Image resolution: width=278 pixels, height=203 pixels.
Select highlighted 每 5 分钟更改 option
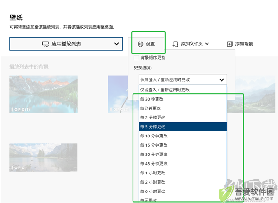(x=183, y=127)
